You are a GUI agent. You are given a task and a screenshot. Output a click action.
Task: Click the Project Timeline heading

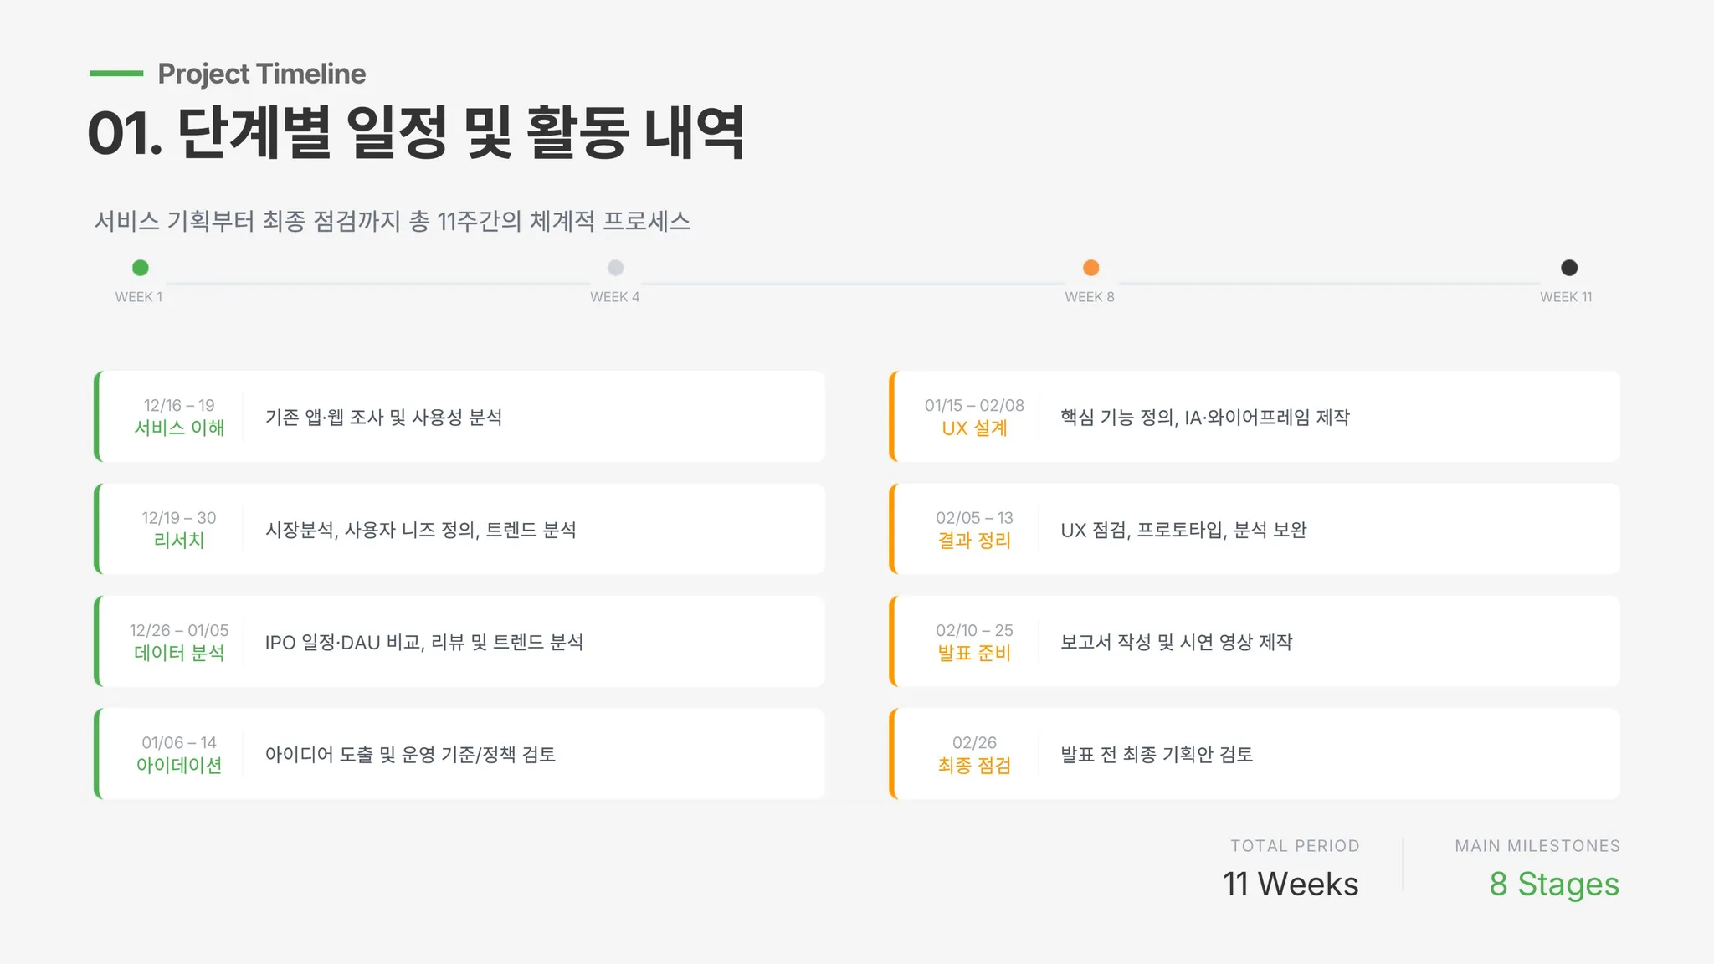pyautogui.click(x=261, y=74)
